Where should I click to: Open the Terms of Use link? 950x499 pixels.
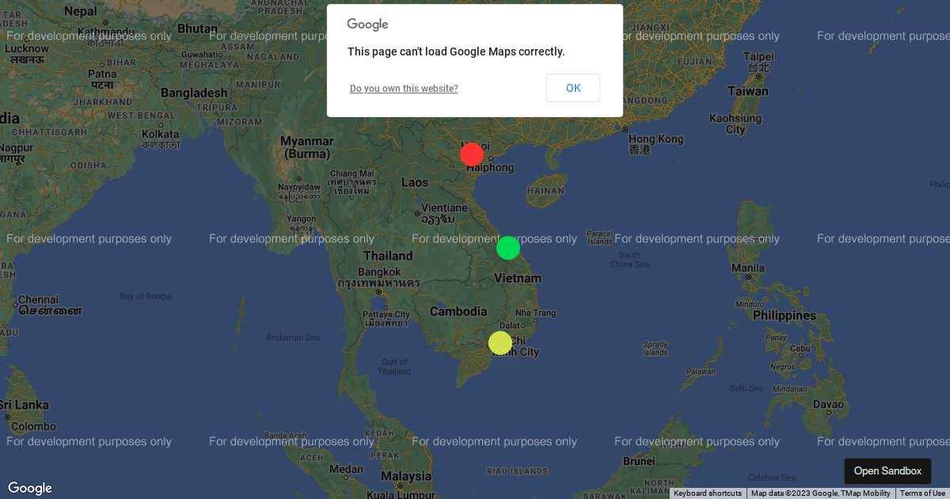coord(921,493)
